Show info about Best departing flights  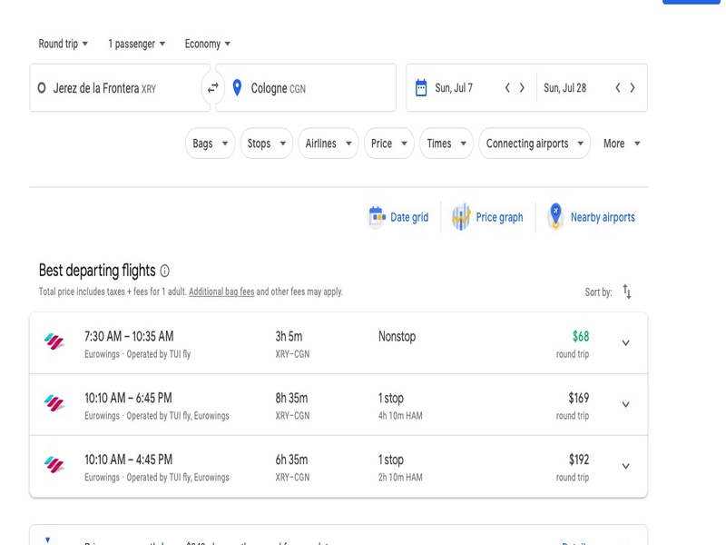[164, 271]
